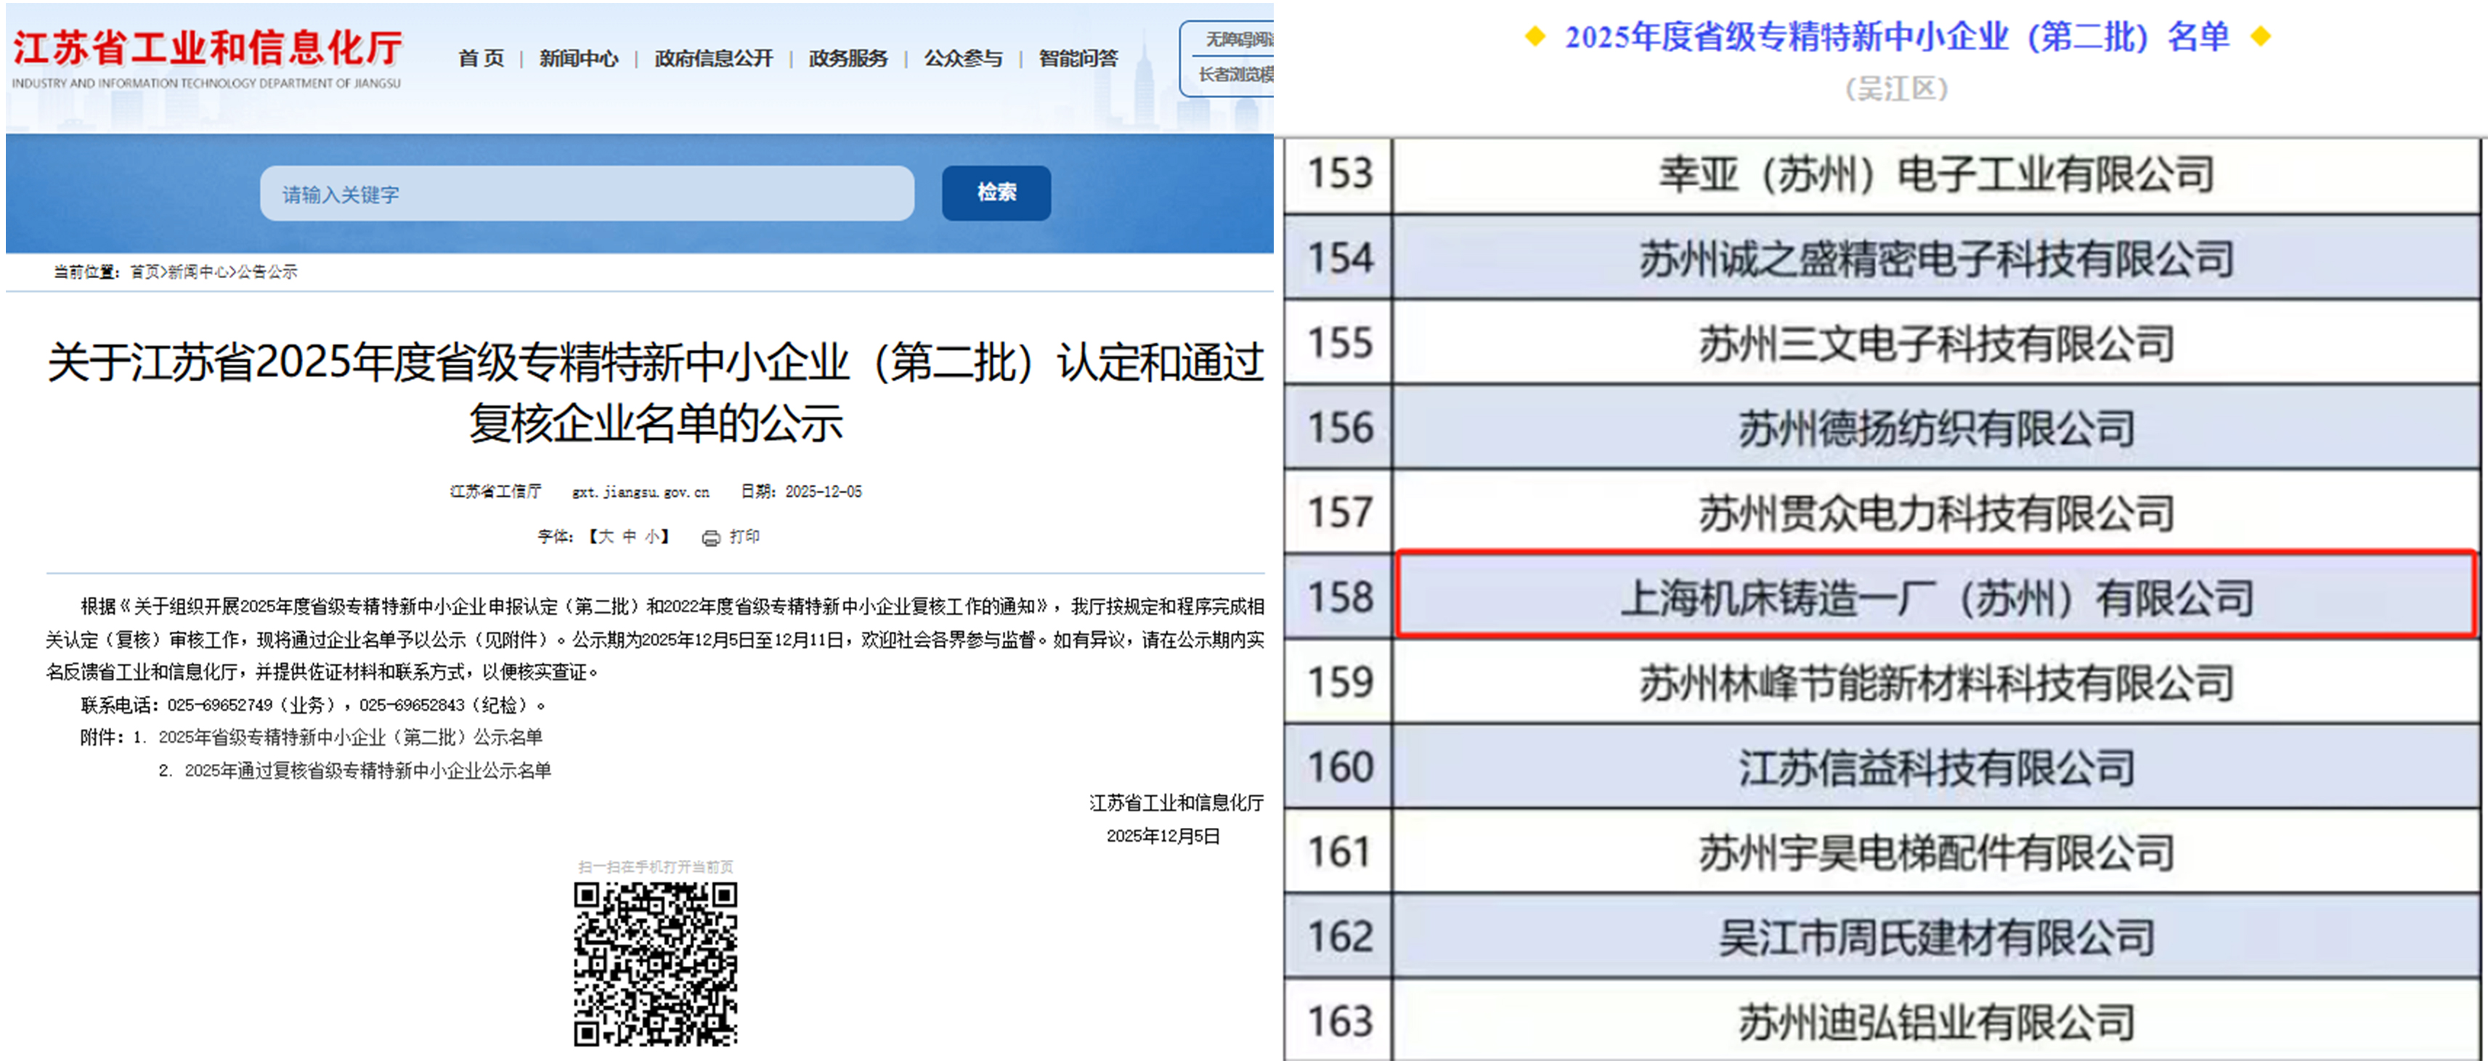Click the 公告公示 breadcrumb link

coord(267,272)
